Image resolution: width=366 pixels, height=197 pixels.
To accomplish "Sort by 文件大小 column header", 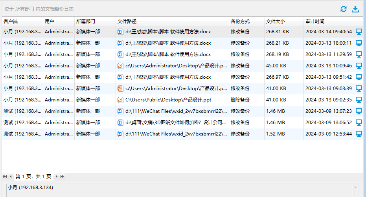I will point(284,22).
